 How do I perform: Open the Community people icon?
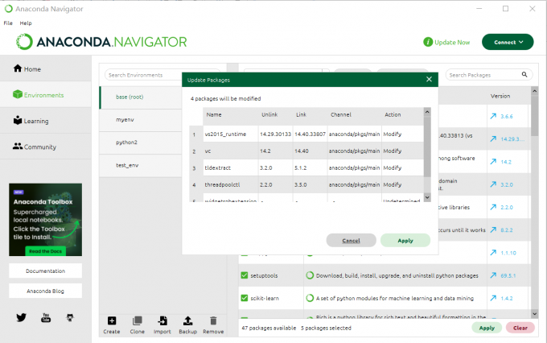(18, 147)
